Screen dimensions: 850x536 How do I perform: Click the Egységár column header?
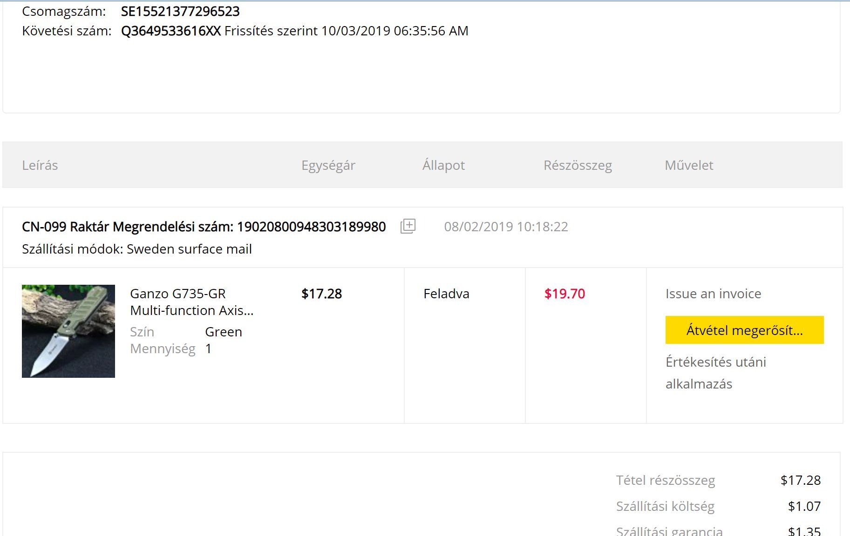(x=328, y=165)
